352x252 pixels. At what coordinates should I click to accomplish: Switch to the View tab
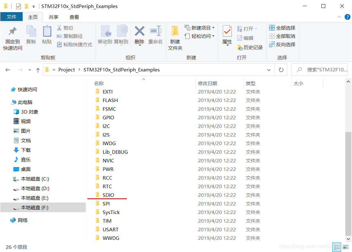click(x=74, y=17)
